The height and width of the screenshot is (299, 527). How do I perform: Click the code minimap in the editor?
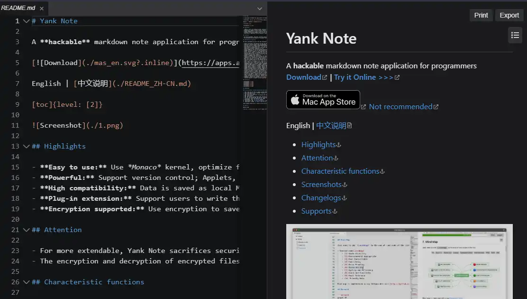255,63
